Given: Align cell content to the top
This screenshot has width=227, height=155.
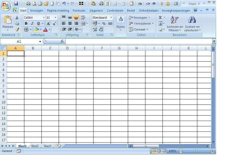Looking at the screenshot, I should [64, 18].
